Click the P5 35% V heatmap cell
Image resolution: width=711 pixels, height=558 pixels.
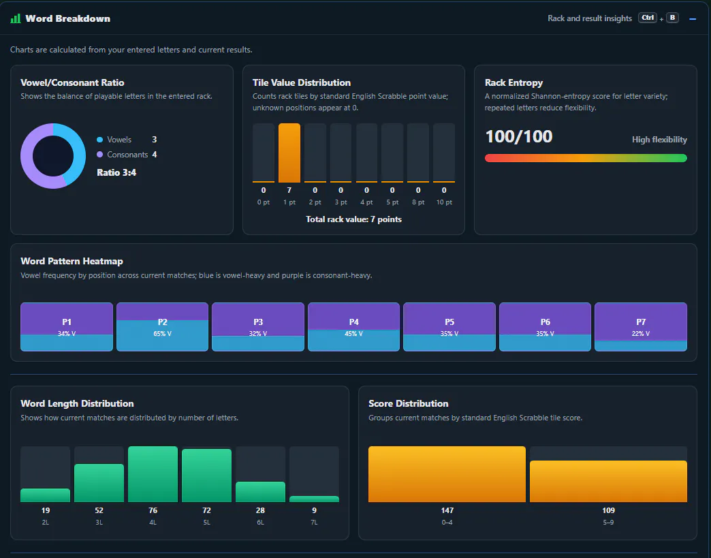(449, 327)
